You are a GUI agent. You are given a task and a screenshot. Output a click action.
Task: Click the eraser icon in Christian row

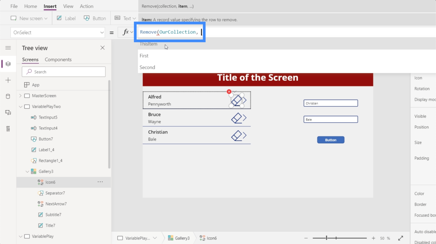tap(236, 135)
